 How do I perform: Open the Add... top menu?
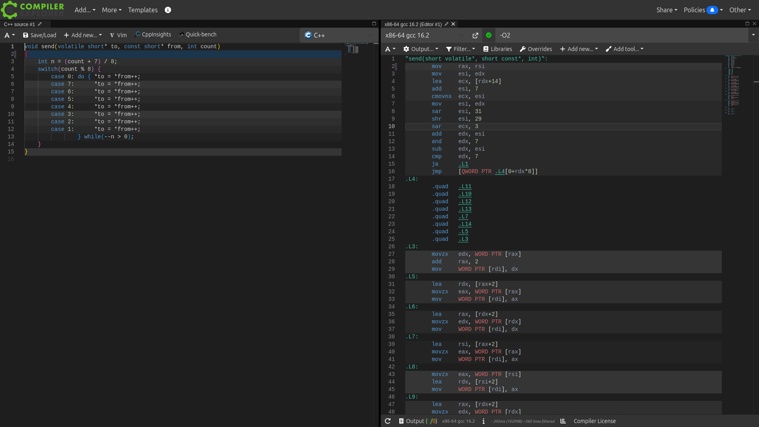pyautogui.click(x=85, y=10)
